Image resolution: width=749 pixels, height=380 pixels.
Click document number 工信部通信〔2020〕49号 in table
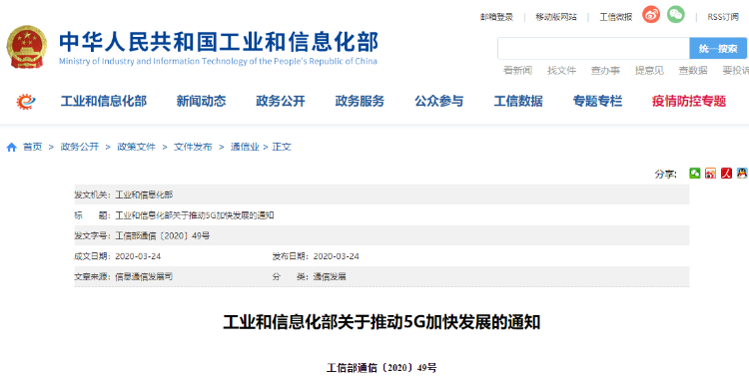coord(163,235)
